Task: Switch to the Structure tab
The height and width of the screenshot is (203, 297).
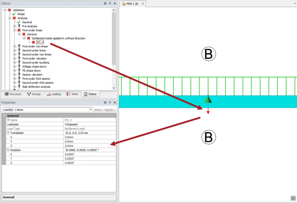Action: 13,94
